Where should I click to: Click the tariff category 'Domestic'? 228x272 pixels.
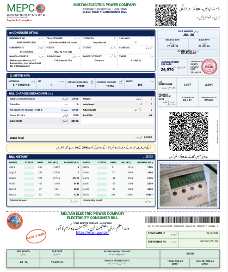point(99,60)
